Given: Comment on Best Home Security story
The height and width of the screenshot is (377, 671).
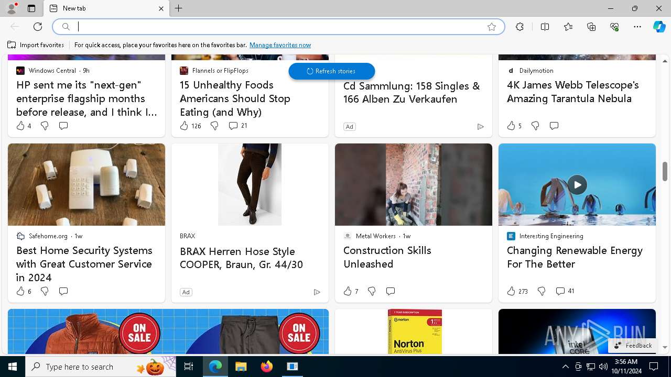Looking at the screenshot, I should point(63,291).
